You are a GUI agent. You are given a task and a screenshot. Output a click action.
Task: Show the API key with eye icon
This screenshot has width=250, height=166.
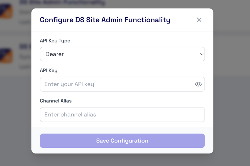pos(198,84)
